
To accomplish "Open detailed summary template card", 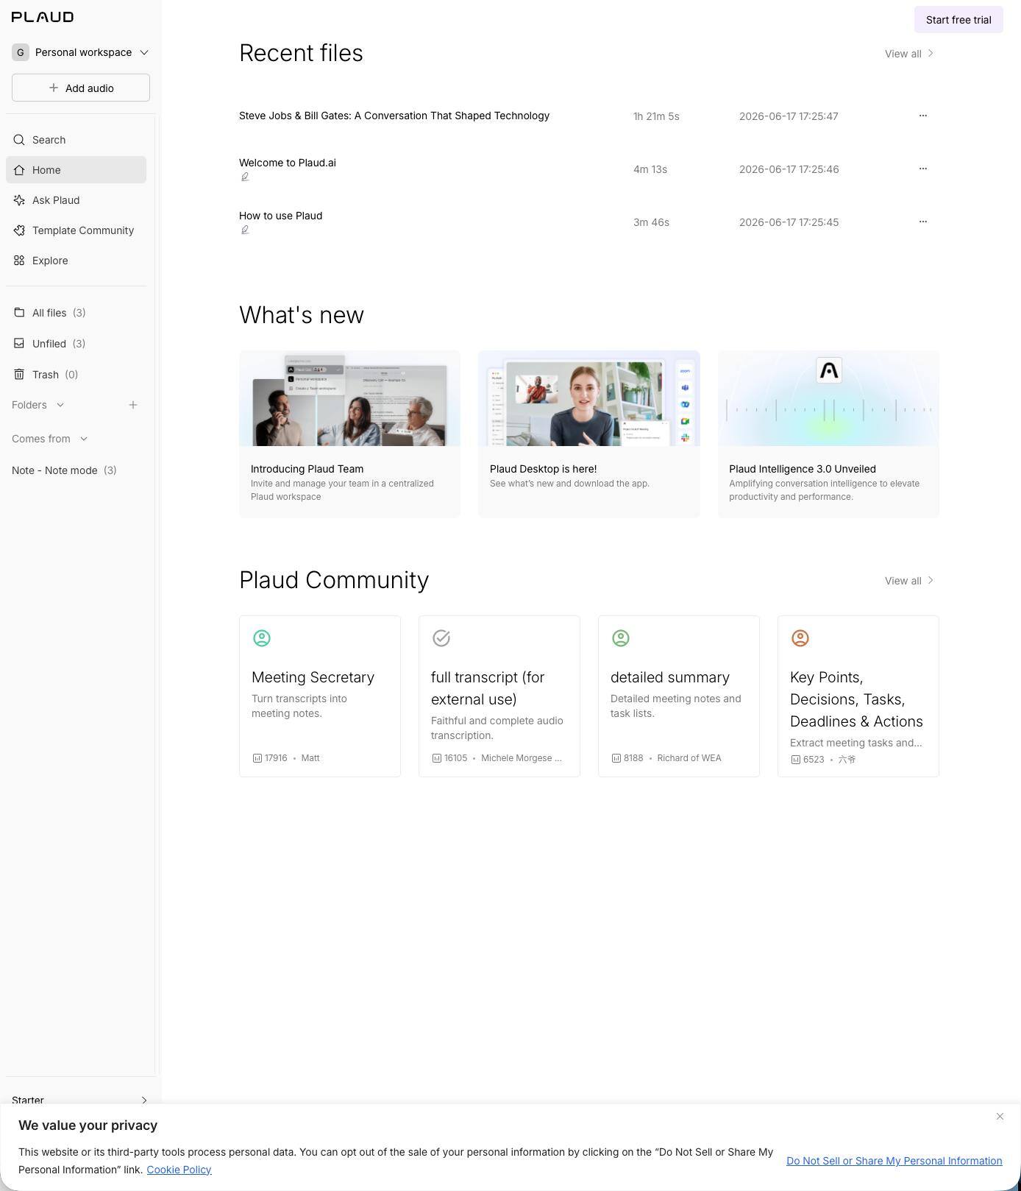I will [x=679, y=696].
